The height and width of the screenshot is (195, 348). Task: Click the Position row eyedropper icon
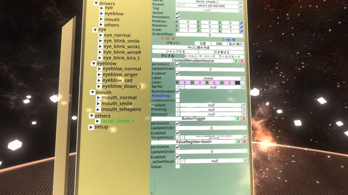point(241,23)
